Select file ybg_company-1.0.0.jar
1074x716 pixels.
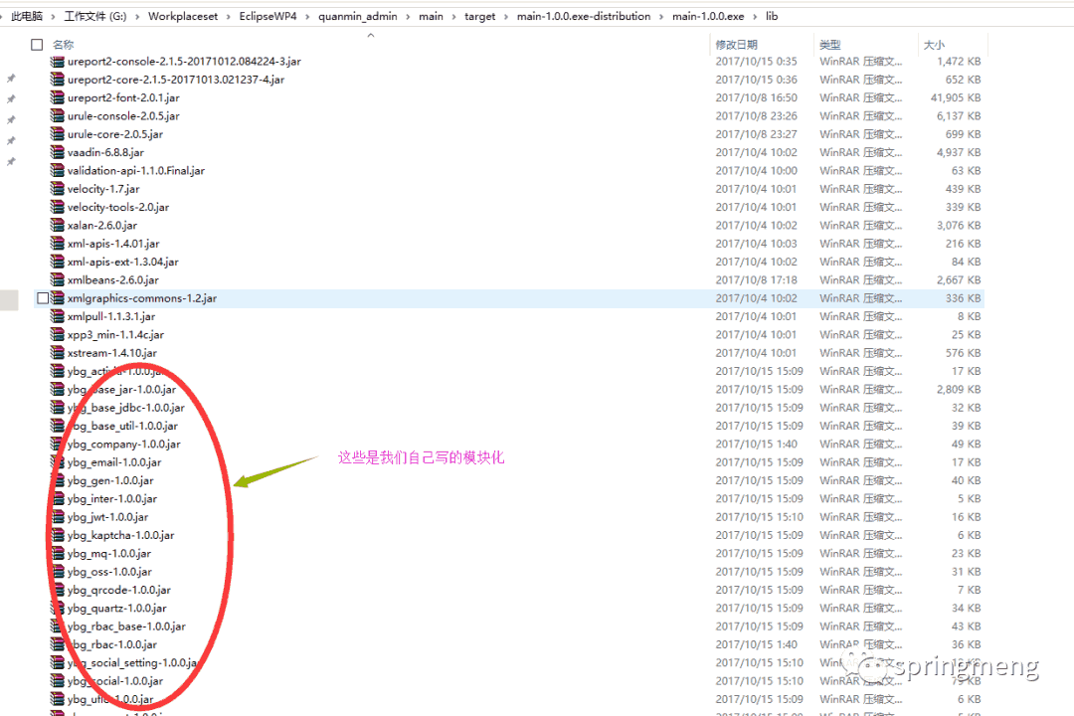124,444
